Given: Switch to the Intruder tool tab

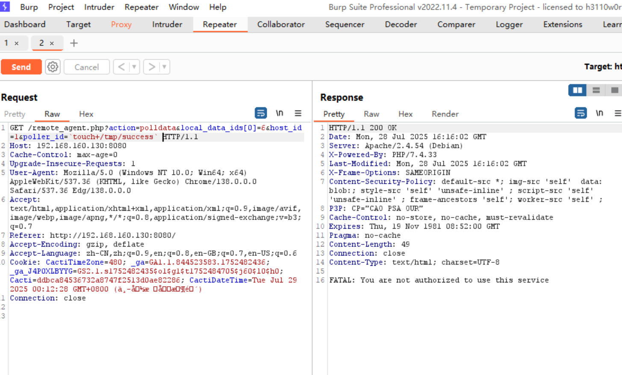Looking at the screenshot, I should coord(167,24).
